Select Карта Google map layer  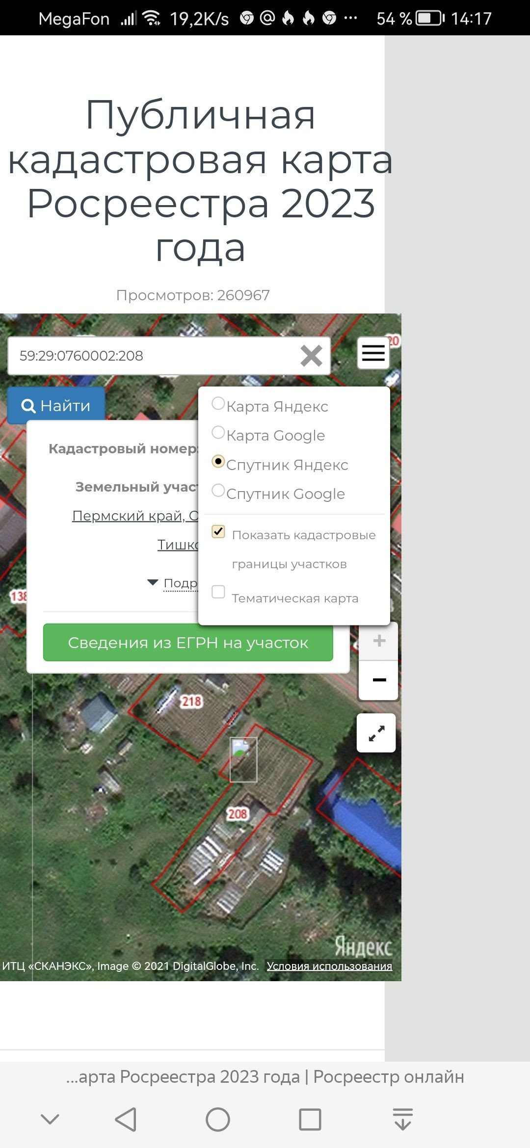[x=218, y=433]
